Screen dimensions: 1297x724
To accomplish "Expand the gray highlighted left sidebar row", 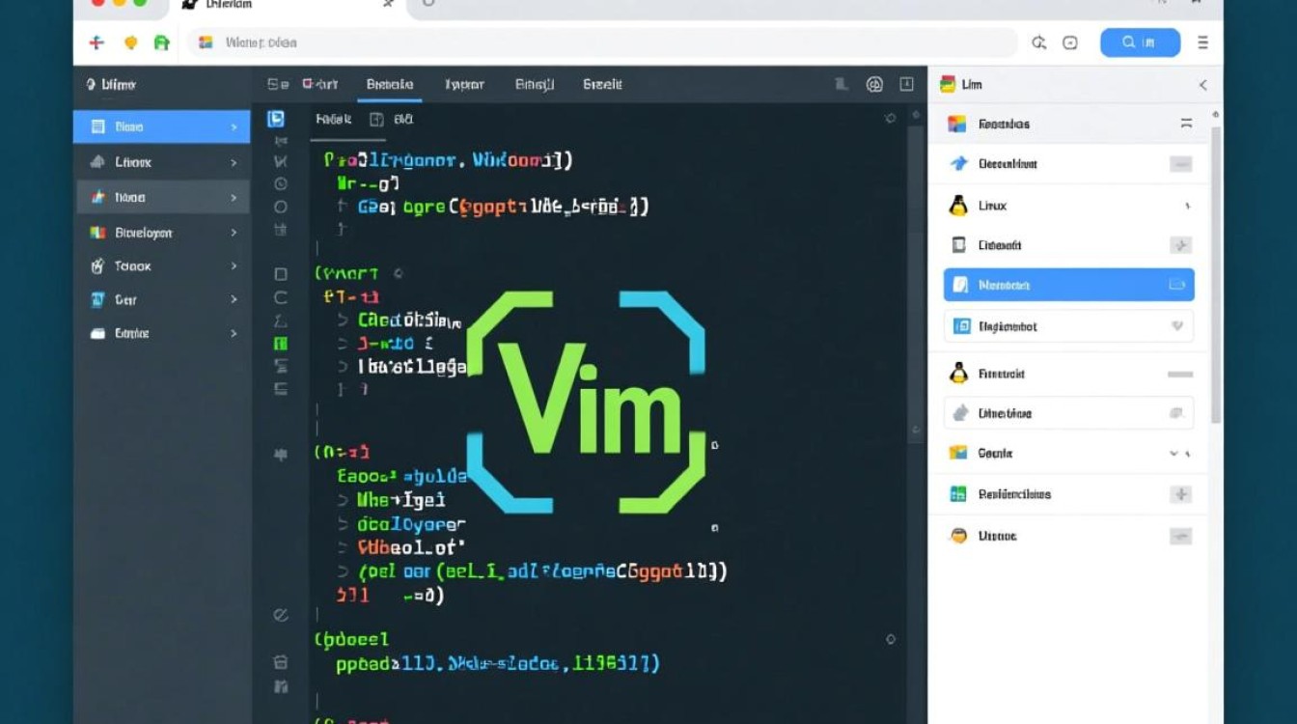I will point(234,198).
